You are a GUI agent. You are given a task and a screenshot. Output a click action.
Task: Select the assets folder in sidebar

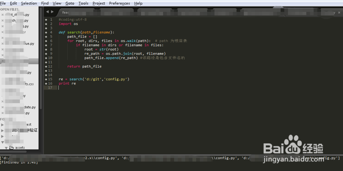tap(20, 148)
